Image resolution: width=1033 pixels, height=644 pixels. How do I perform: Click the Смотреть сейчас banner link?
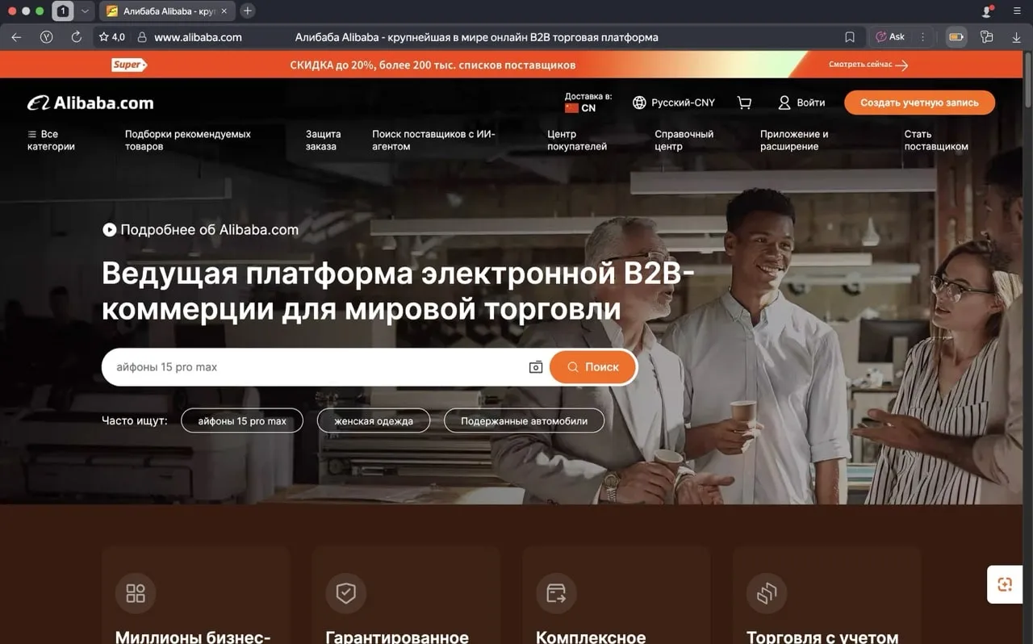point(868,65)
